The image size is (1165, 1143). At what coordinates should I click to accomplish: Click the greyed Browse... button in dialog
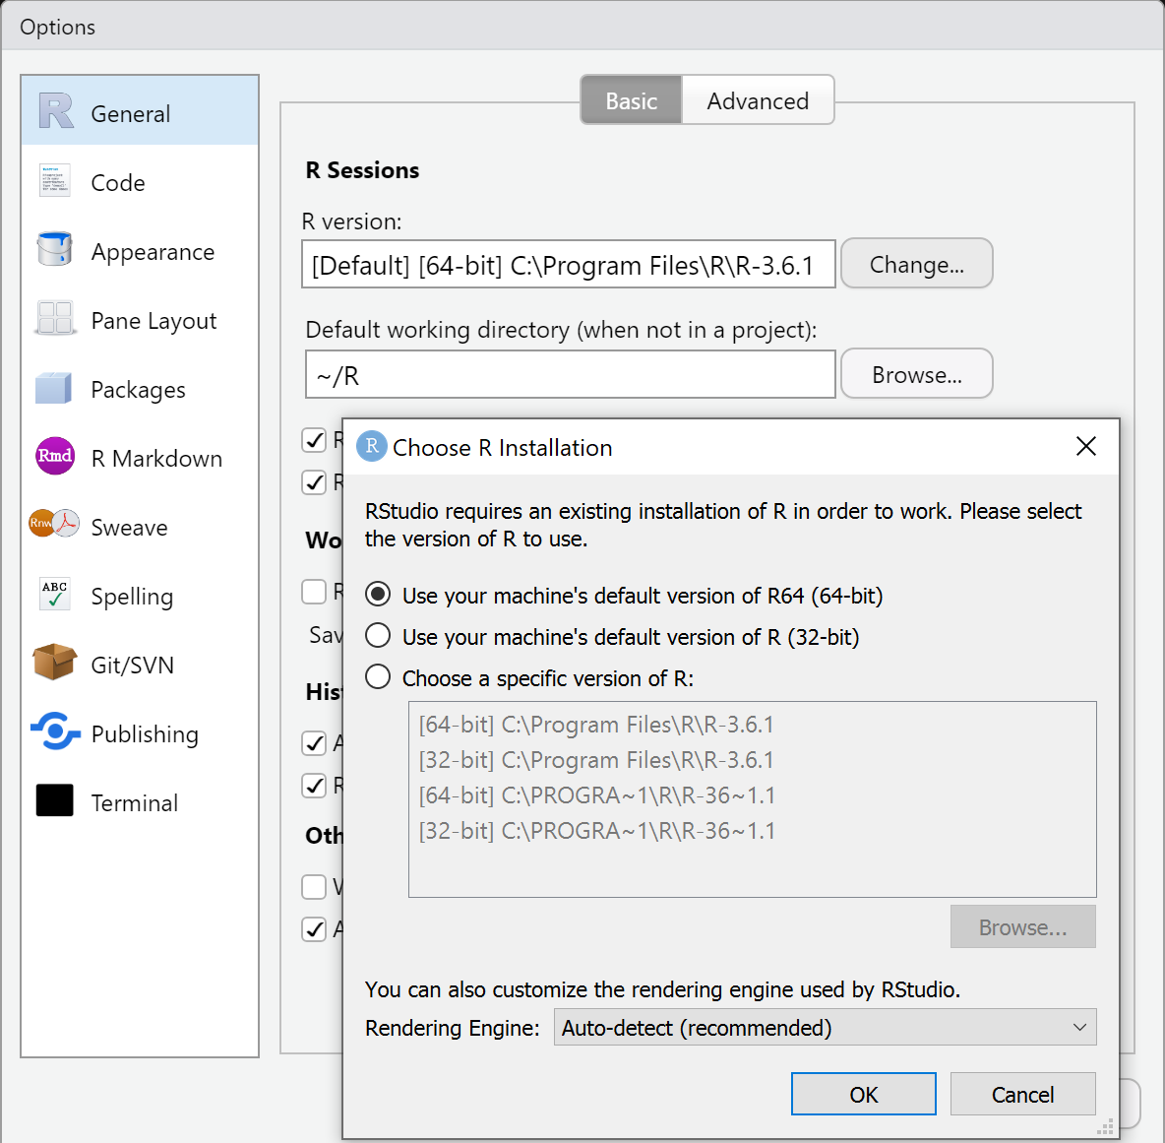[1022, 926]
